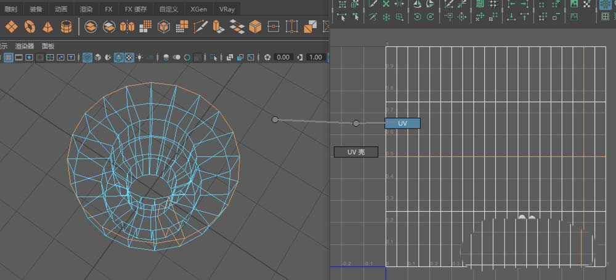Toggle the viewport grid display button
This screenshot has width=616, height=280.
[9, 57]
